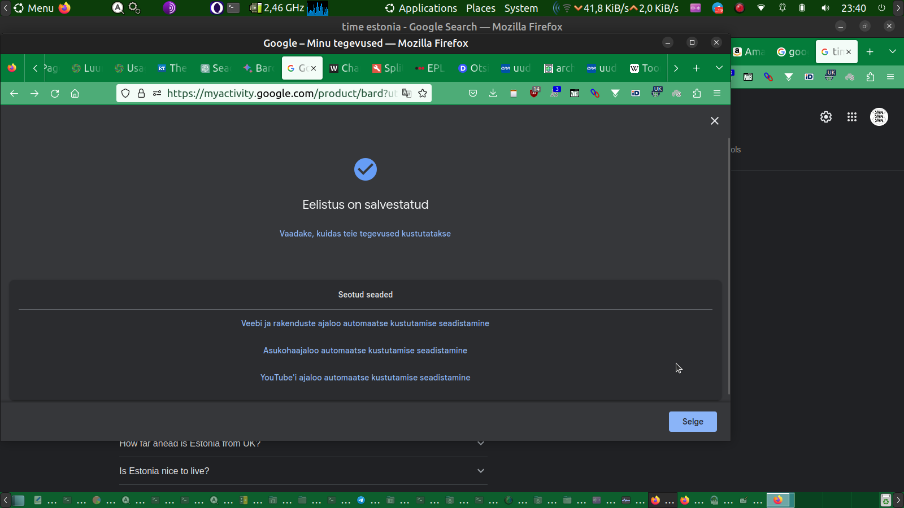Switch to the Cha Wikipedia tab
Image resolution: width=904 pixels, height=508 pixels.
click(x=344, y=68)
